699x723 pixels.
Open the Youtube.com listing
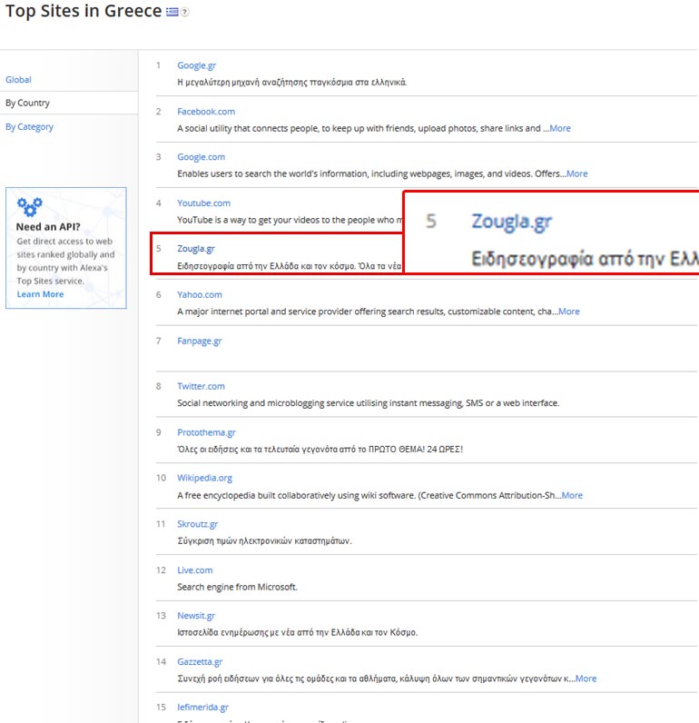(203, 203)
